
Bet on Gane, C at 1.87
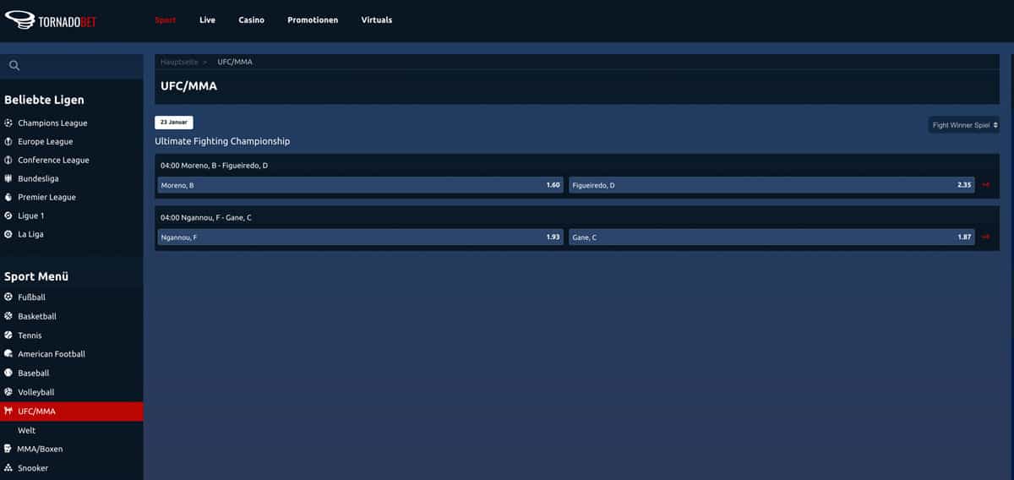click(771, 237)
